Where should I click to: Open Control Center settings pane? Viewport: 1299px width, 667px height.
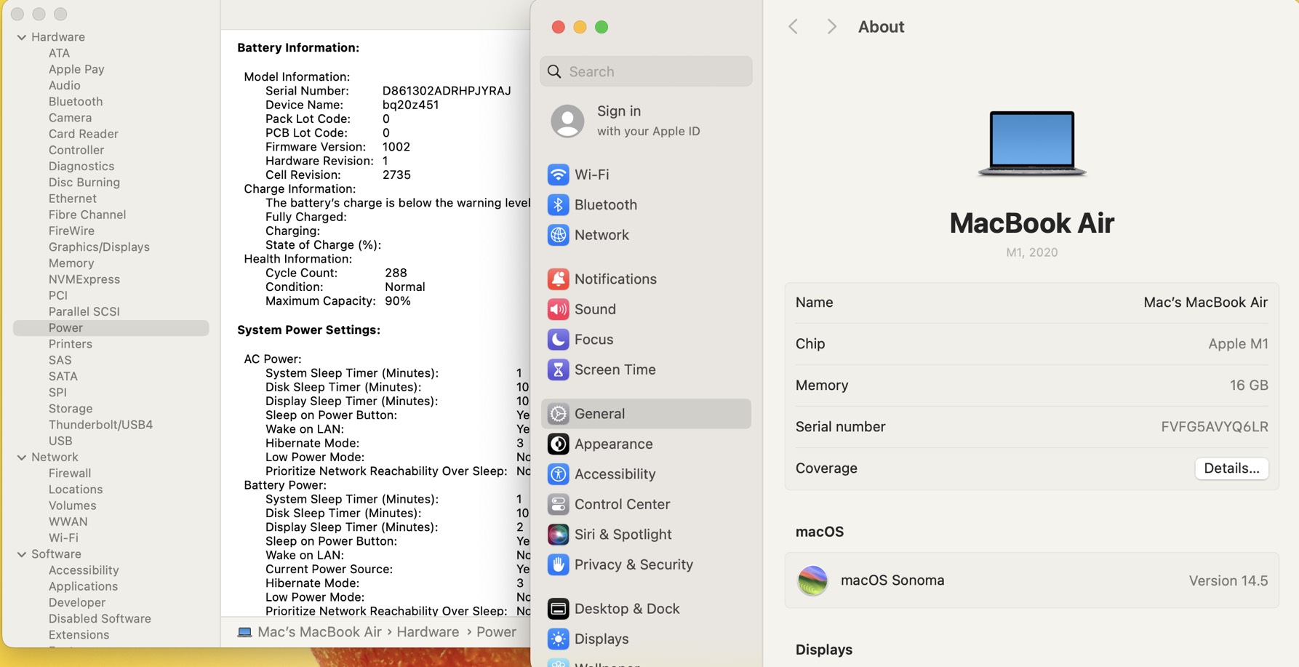pos(622,504)
